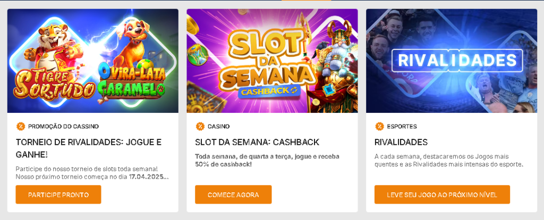Open the Slot da Semana: Cashback title
This screenshot has height=220, width=544.
257,142
